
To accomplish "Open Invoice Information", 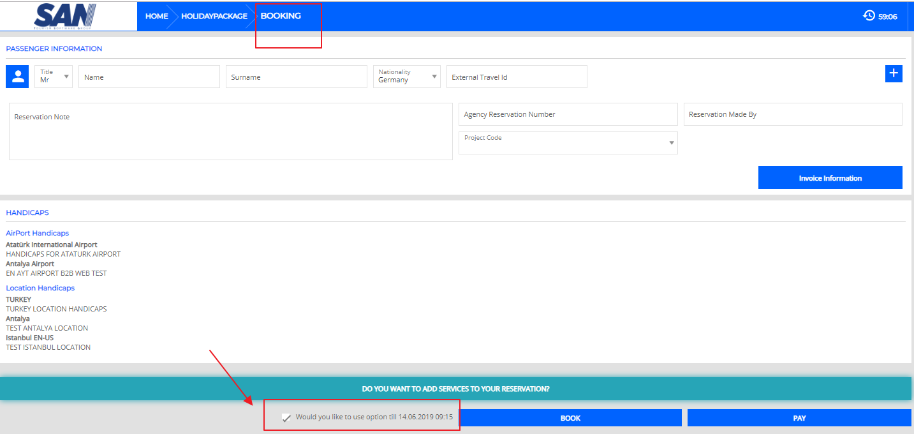I will coord(830,178).
